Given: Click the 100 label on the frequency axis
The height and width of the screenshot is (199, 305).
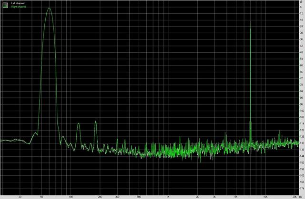Looking at the screenshot, I should point(71,197).
